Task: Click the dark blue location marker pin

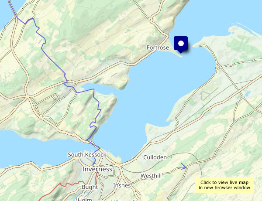Action: point(181,44)
